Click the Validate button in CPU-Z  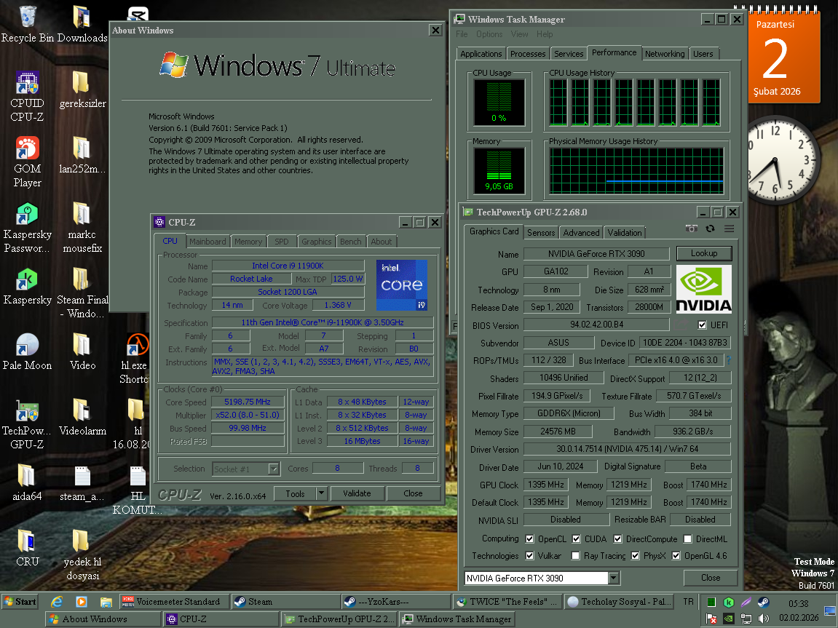pos(357,493)
